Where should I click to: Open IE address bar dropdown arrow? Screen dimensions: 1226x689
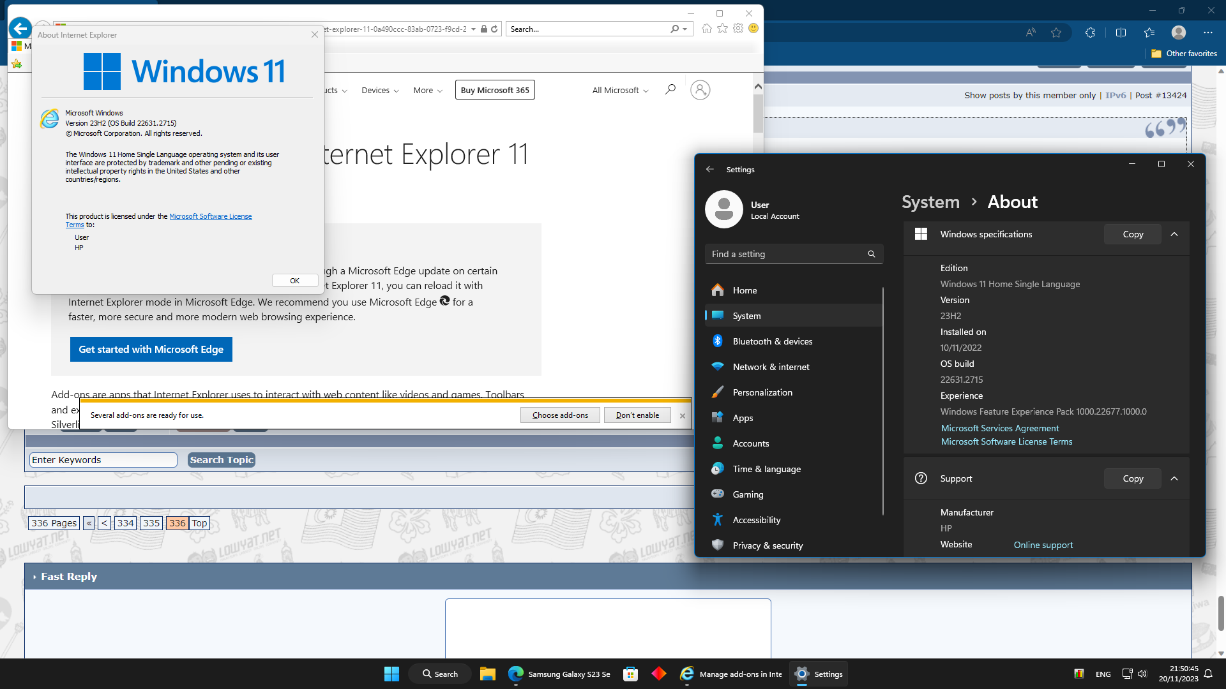click(x=473, y=29)
